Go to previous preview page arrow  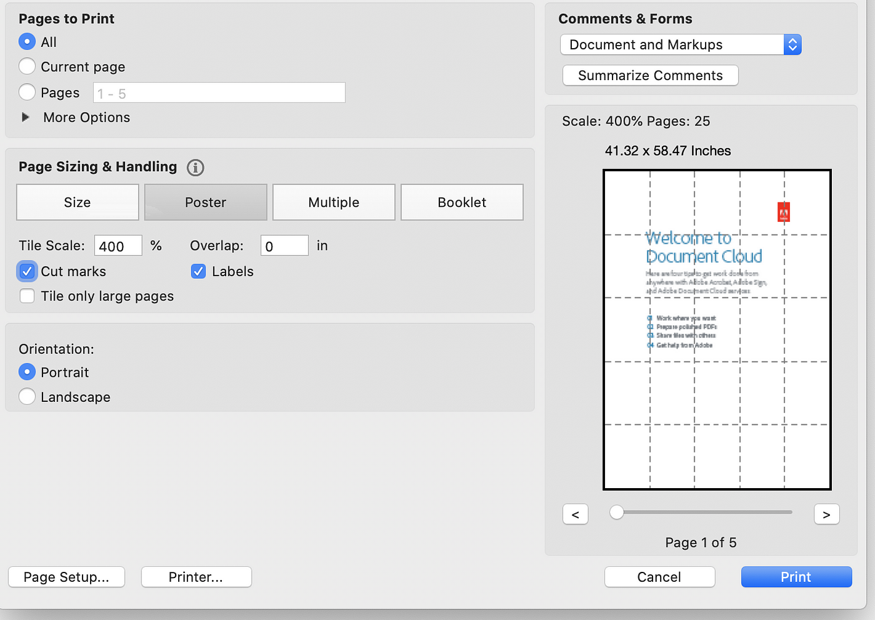[575, 514]
